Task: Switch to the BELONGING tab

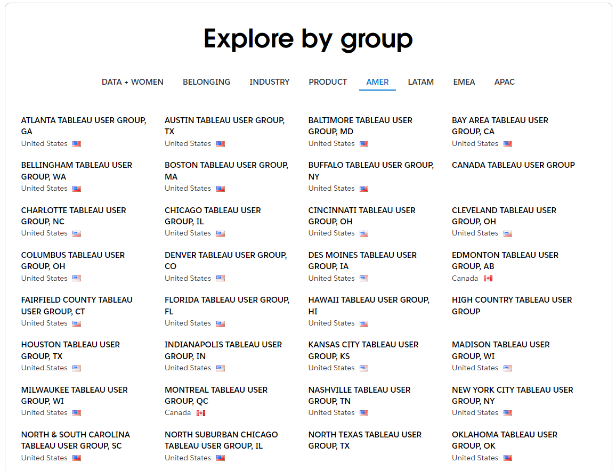Action: click(x=206, y=82)
